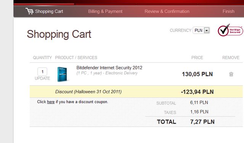The width and height of the screenshot is (244, 143).
Task: Click the Bitdefender Internet Security 2012 title
Action: [x=109, y=68]
